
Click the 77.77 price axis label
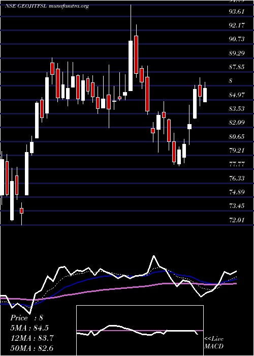point(237,164)
